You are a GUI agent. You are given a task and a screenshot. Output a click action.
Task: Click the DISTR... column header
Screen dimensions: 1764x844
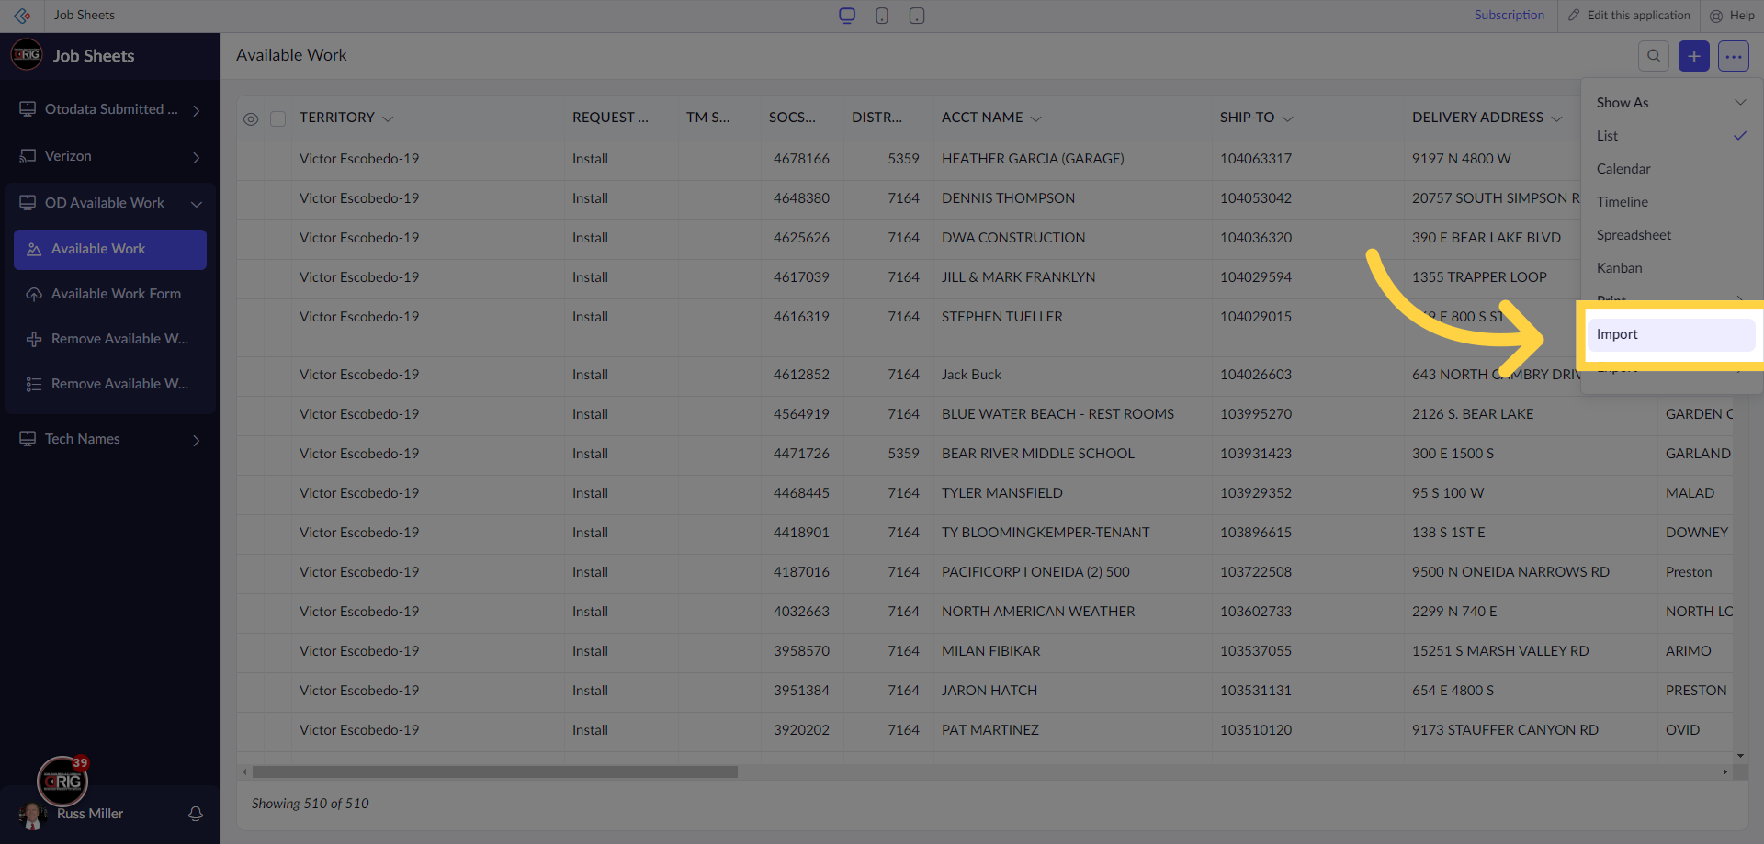(876, 118)
